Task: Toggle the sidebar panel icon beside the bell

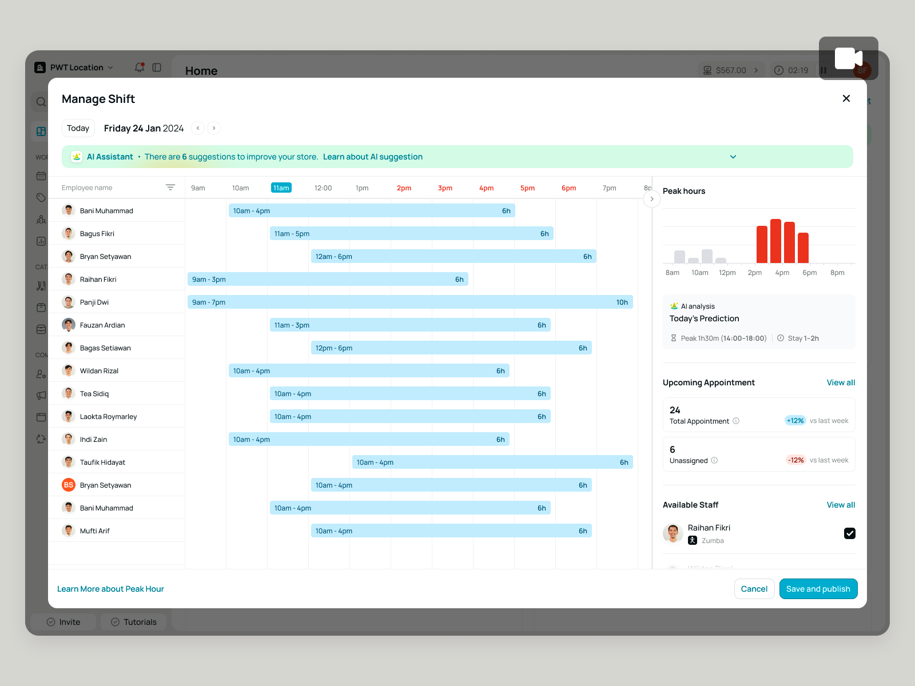Action: pos(157,67)
